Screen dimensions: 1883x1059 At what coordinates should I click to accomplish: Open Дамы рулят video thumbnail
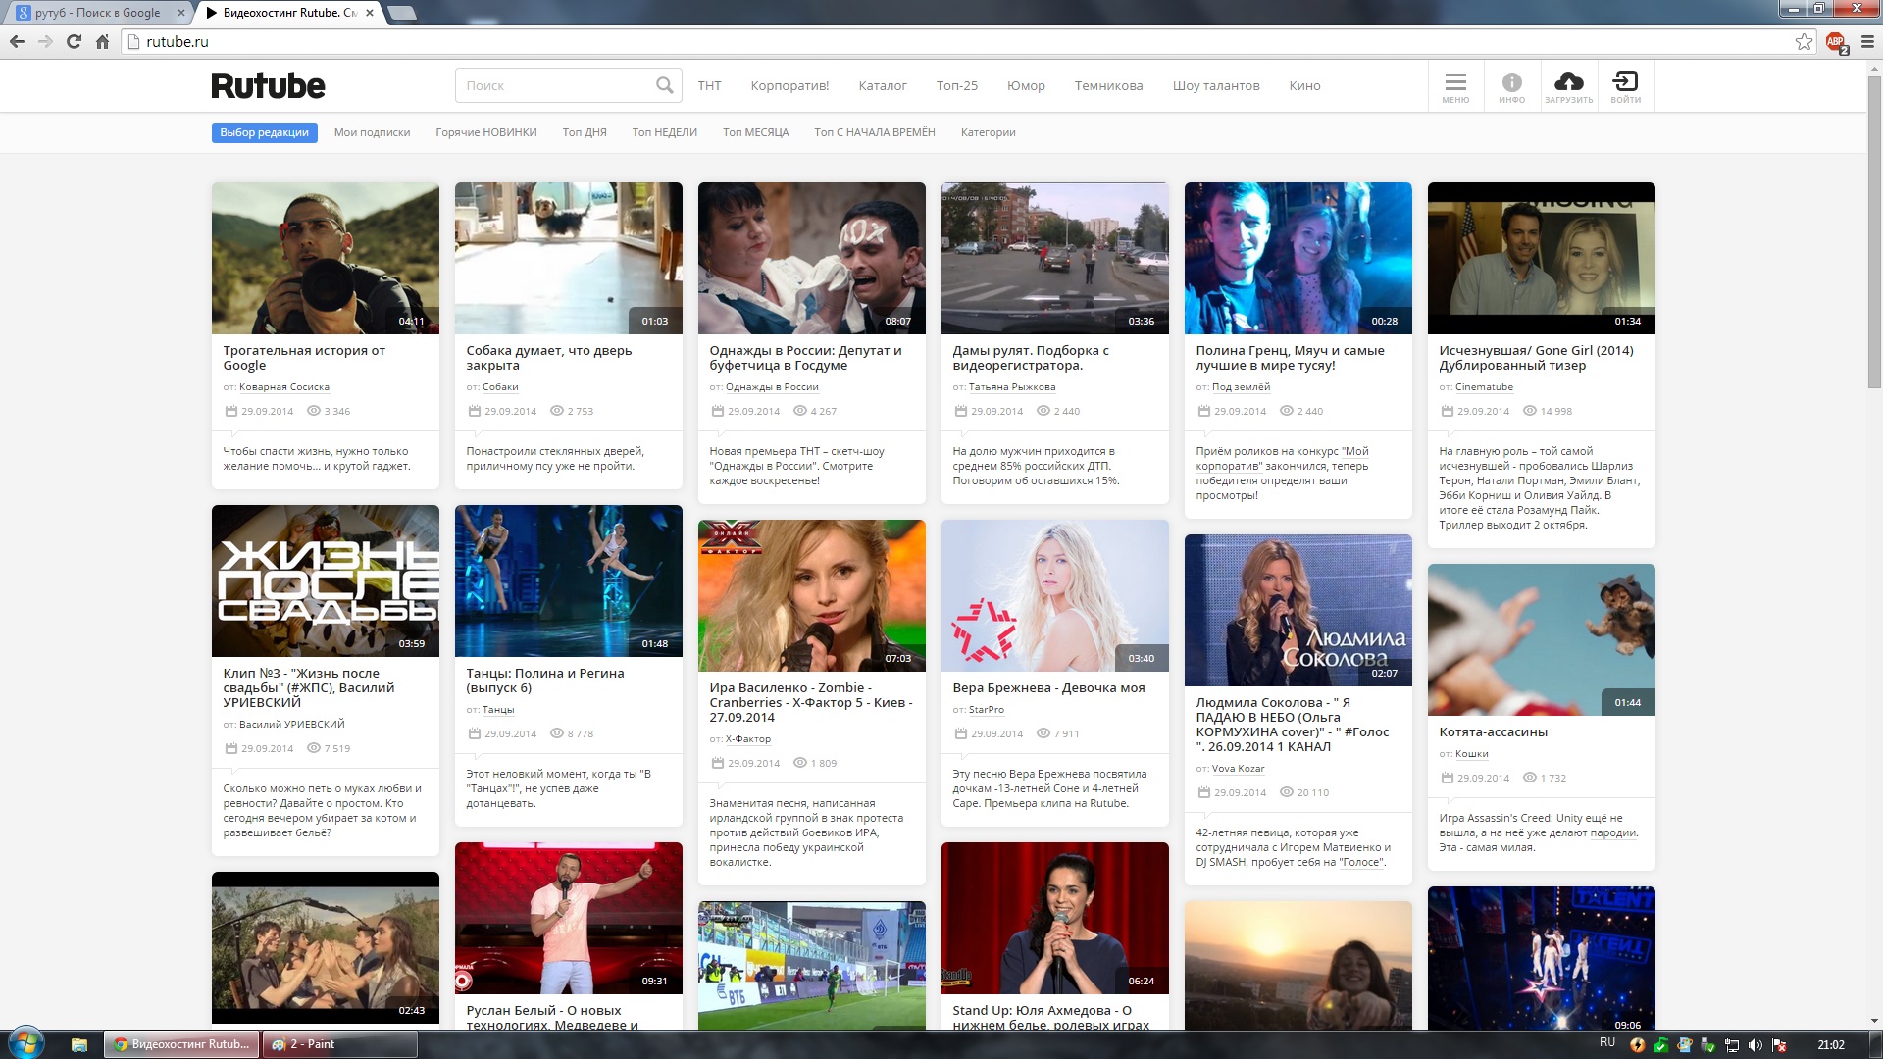tap(1055, 258)
